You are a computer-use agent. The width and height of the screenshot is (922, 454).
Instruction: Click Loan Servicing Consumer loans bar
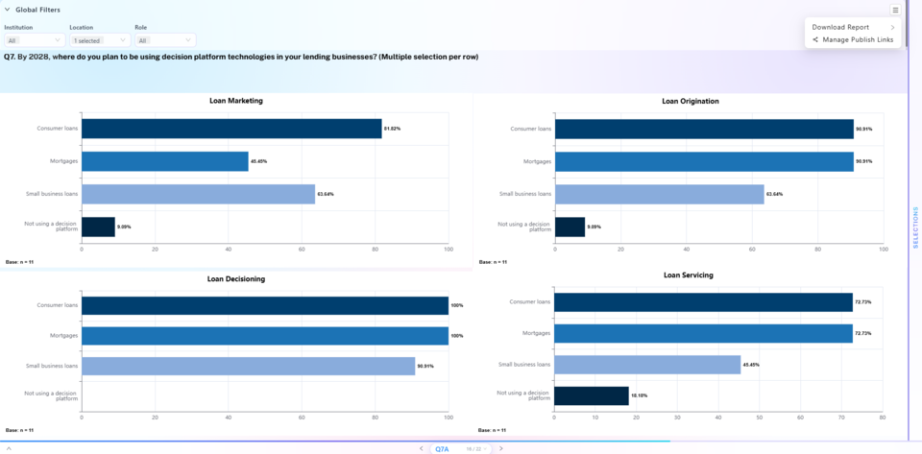click(x=703, y=302)
